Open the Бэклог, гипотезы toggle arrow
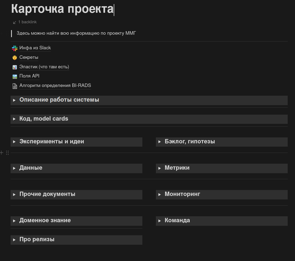This screenshot has width=295, height=261. point(160,142)
